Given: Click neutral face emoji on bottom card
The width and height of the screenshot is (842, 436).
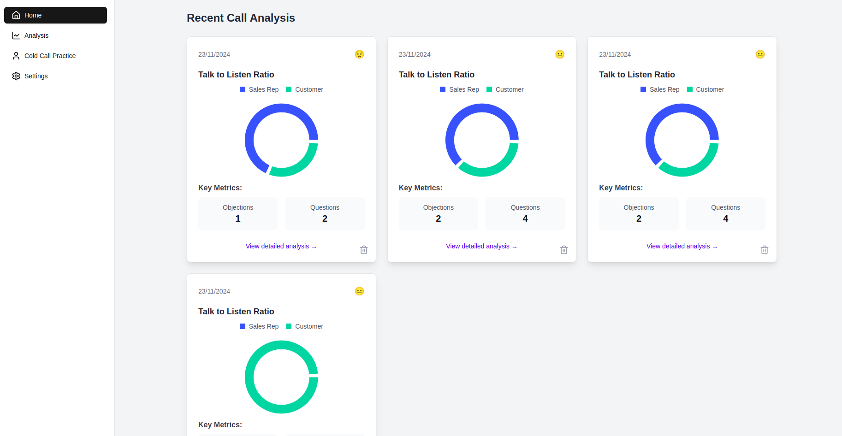Looking at the screenshot, I should pyautogui.click(x=359, y=291).
